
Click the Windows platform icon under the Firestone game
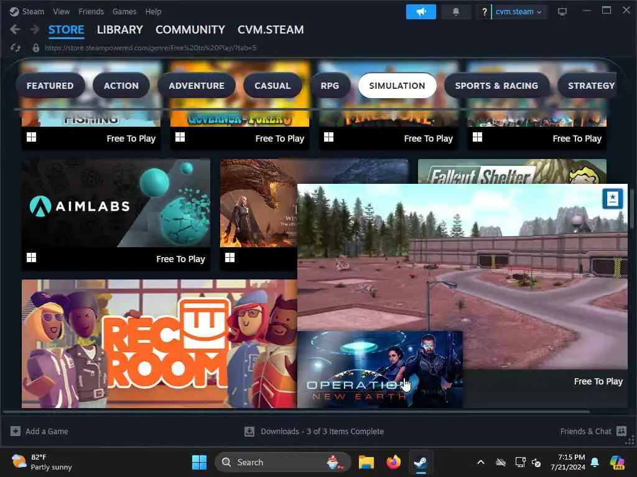(x=328, y=137)
